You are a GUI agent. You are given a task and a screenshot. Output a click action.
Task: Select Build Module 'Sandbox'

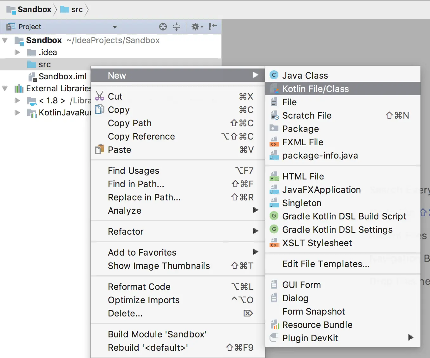click(x=178, y=334)
